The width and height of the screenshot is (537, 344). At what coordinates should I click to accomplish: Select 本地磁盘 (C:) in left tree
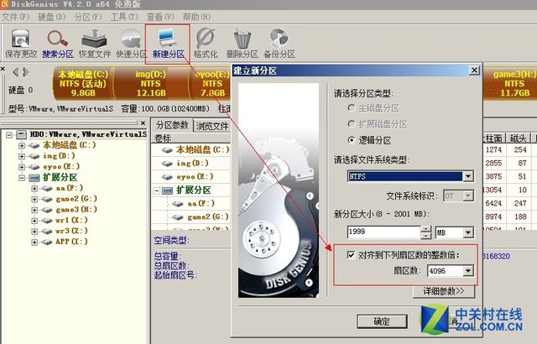[x=69, y=145]
